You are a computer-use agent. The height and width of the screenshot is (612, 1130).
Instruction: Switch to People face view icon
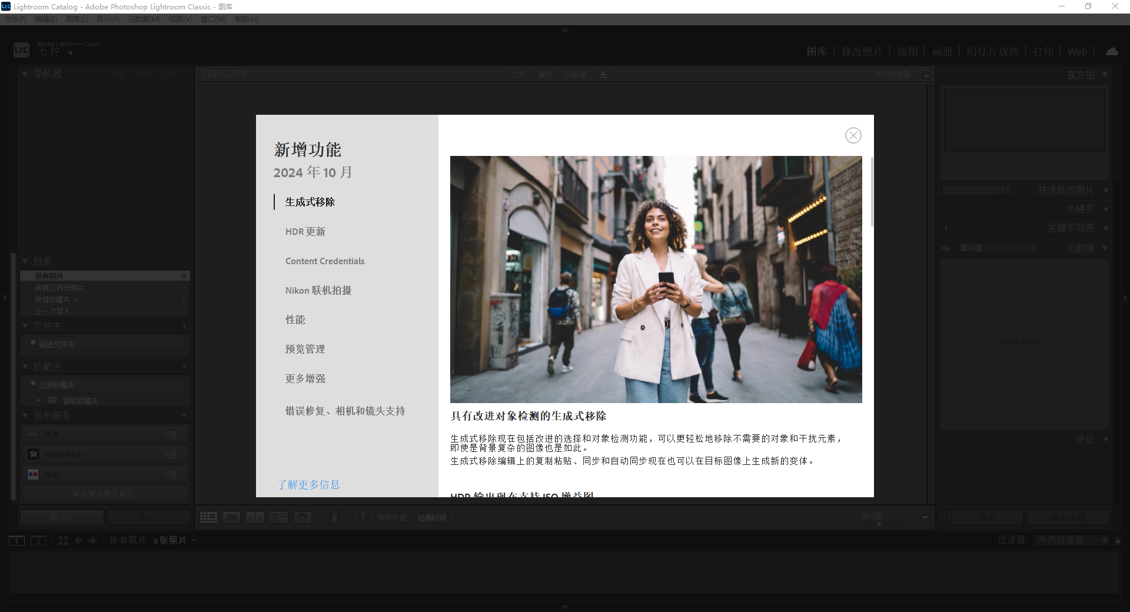(303, 517)
